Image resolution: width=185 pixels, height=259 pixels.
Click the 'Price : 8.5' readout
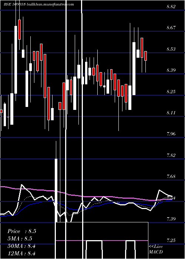[21, 231]
